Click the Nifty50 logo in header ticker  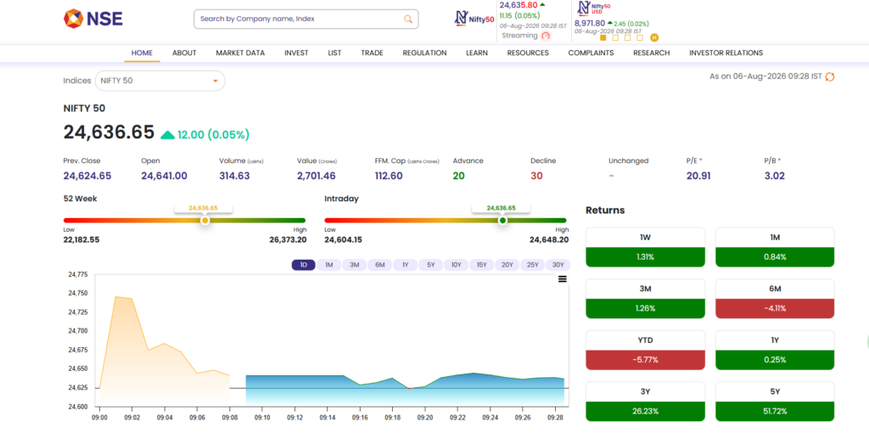[474, 19]
